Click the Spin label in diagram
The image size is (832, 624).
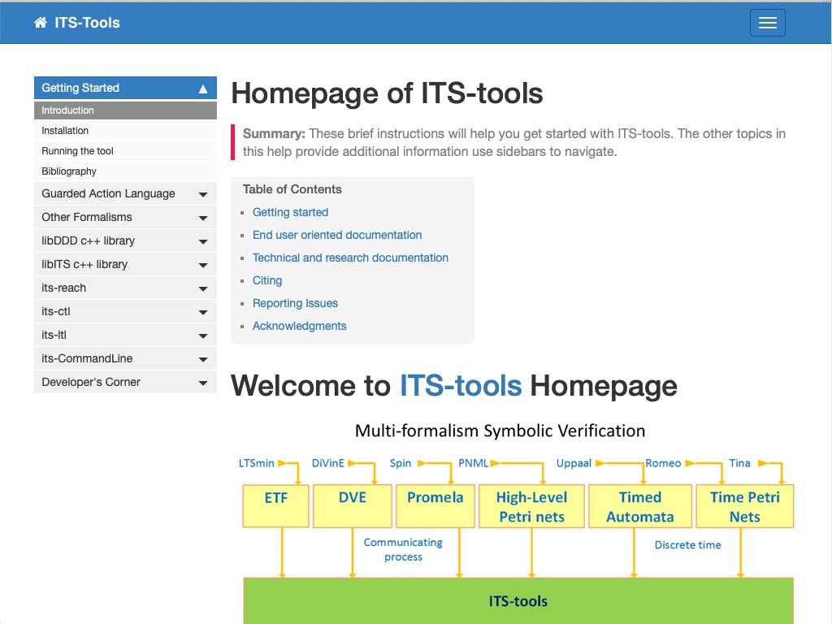pyautogui.click(x=401, y=463)
